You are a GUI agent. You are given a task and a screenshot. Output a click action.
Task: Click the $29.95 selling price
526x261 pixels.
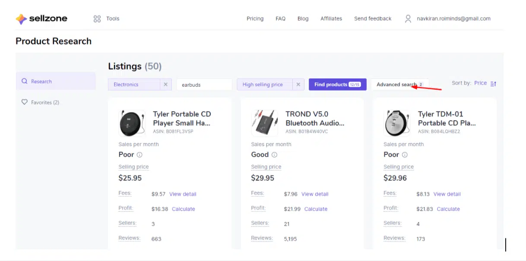tap(263, 178)
